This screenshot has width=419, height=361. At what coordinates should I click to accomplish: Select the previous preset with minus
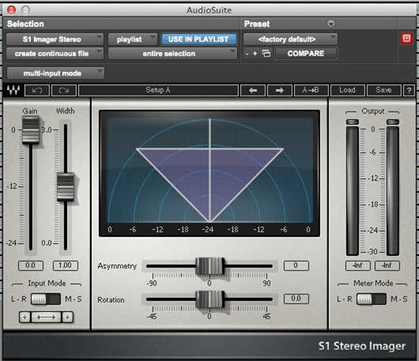(247, 54)
